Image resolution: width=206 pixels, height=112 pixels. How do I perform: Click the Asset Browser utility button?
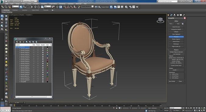(x=176, y=27)
